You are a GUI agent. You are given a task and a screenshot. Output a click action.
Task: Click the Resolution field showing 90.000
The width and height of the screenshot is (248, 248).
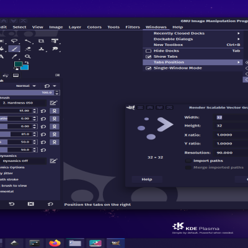click(231, 153)
